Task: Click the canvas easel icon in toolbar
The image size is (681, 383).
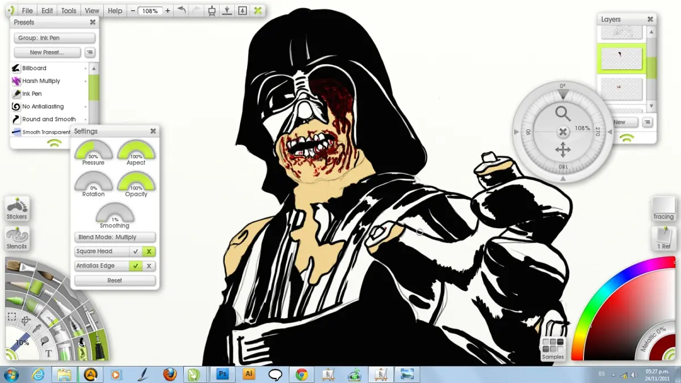Action: pos(212,10)
